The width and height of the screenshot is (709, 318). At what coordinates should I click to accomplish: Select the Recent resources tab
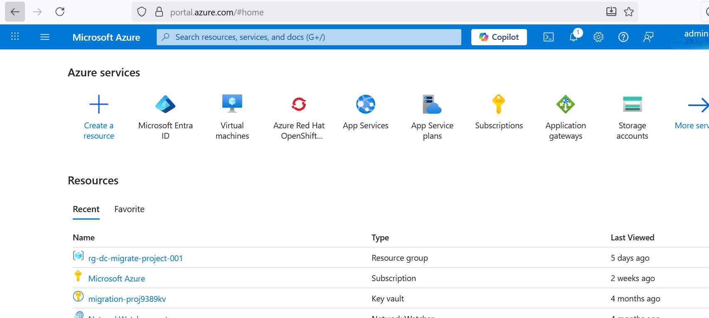tap(86, 209)
